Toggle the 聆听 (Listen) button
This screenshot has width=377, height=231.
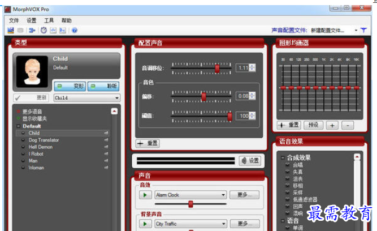pos(103,86)
